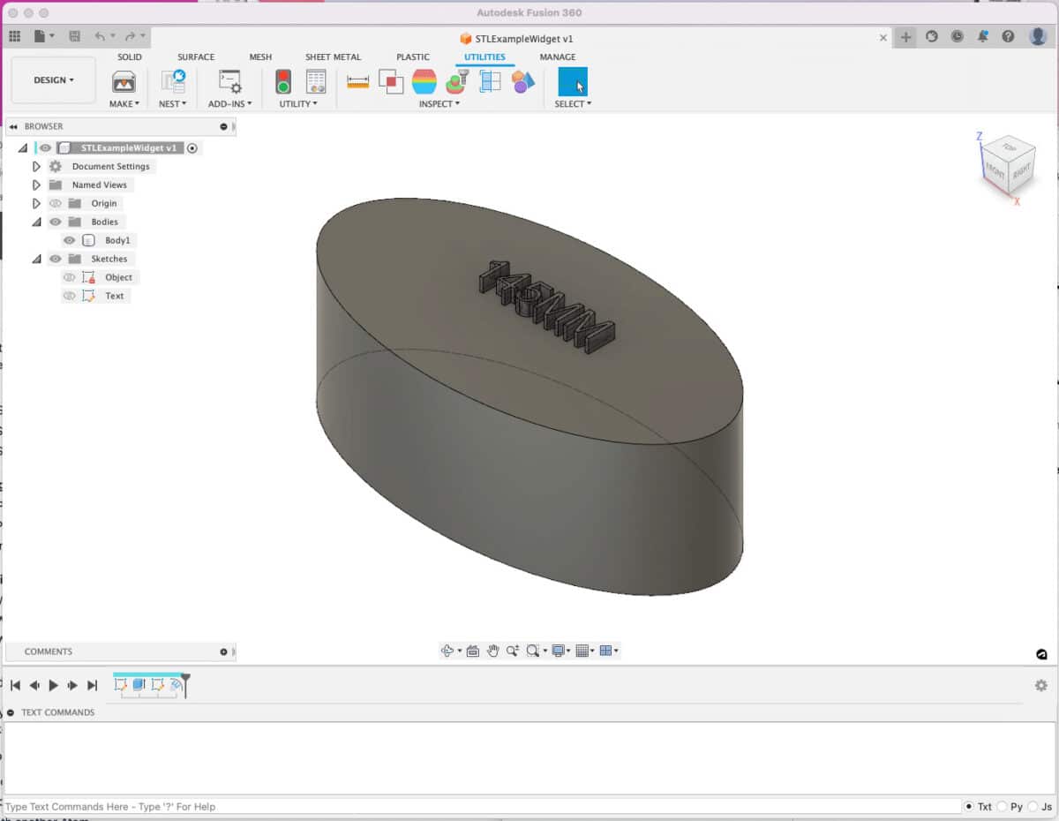The height and width of the screenshot is (821, 1059).
Task: Click the Zoom tool icon
Action: tap(514, 651)
